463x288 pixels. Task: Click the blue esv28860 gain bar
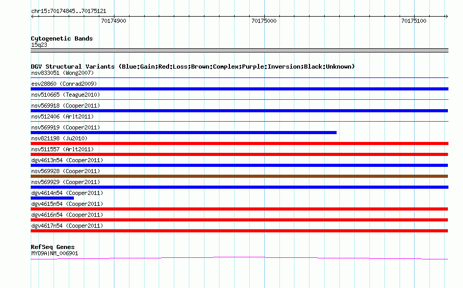point(239,89)
